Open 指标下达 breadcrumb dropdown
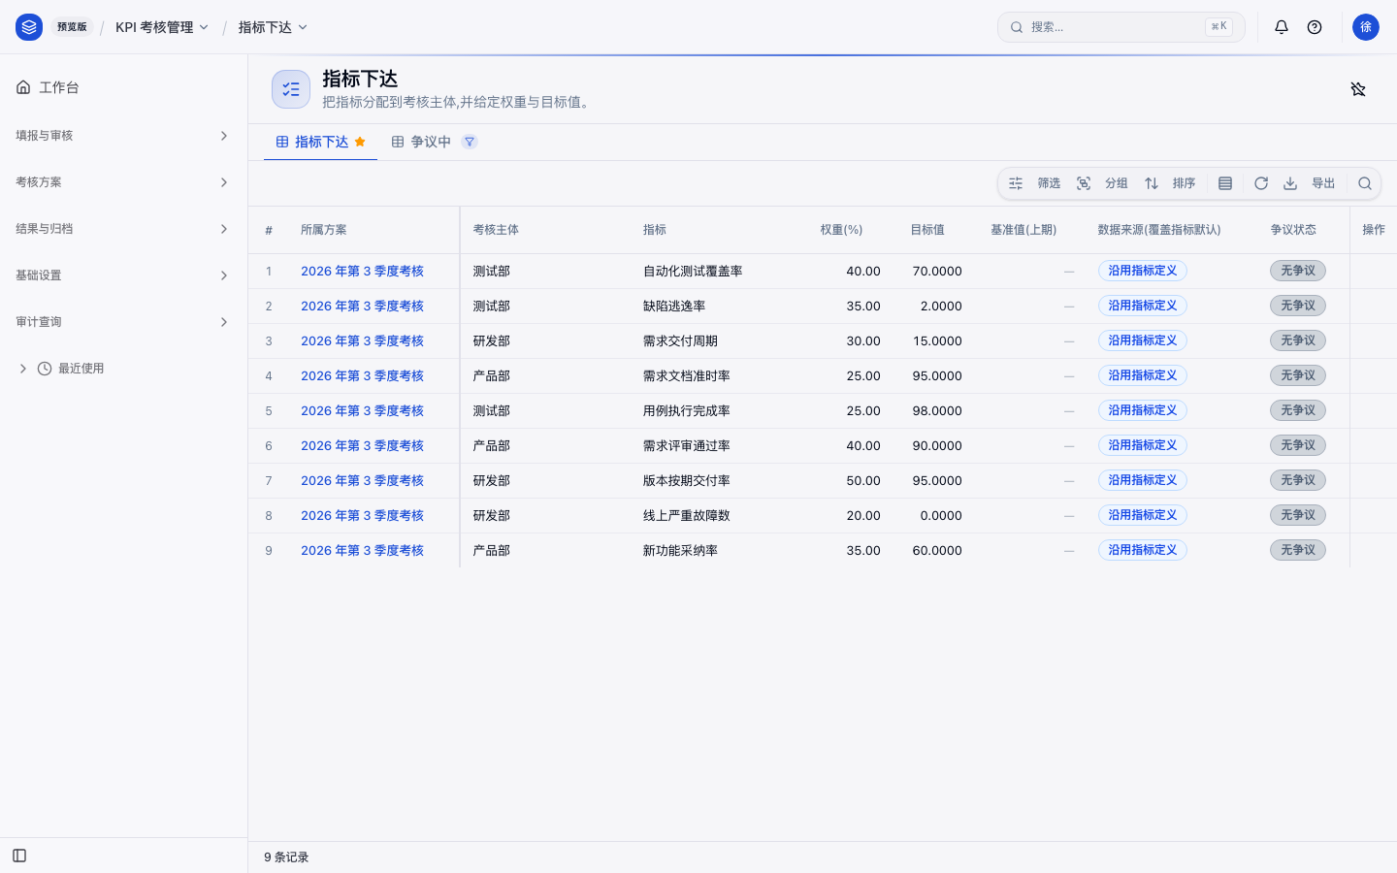The image size is (1397, 873). (273, 27)
